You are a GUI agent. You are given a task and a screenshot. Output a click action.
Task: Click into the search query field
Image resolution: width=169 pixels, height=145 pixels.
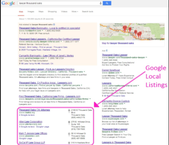59,3
